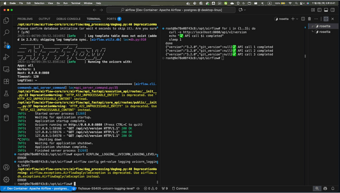340x193 pixels.
Task: Open the Search view in activity bar
Action: click(x=6, y=33)
